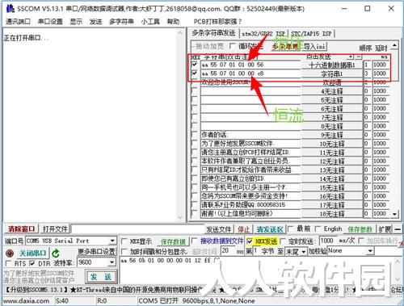Enable the HEX显示 checkbox
The height and width of the screenshot is (306, 404).
[124, 241]
